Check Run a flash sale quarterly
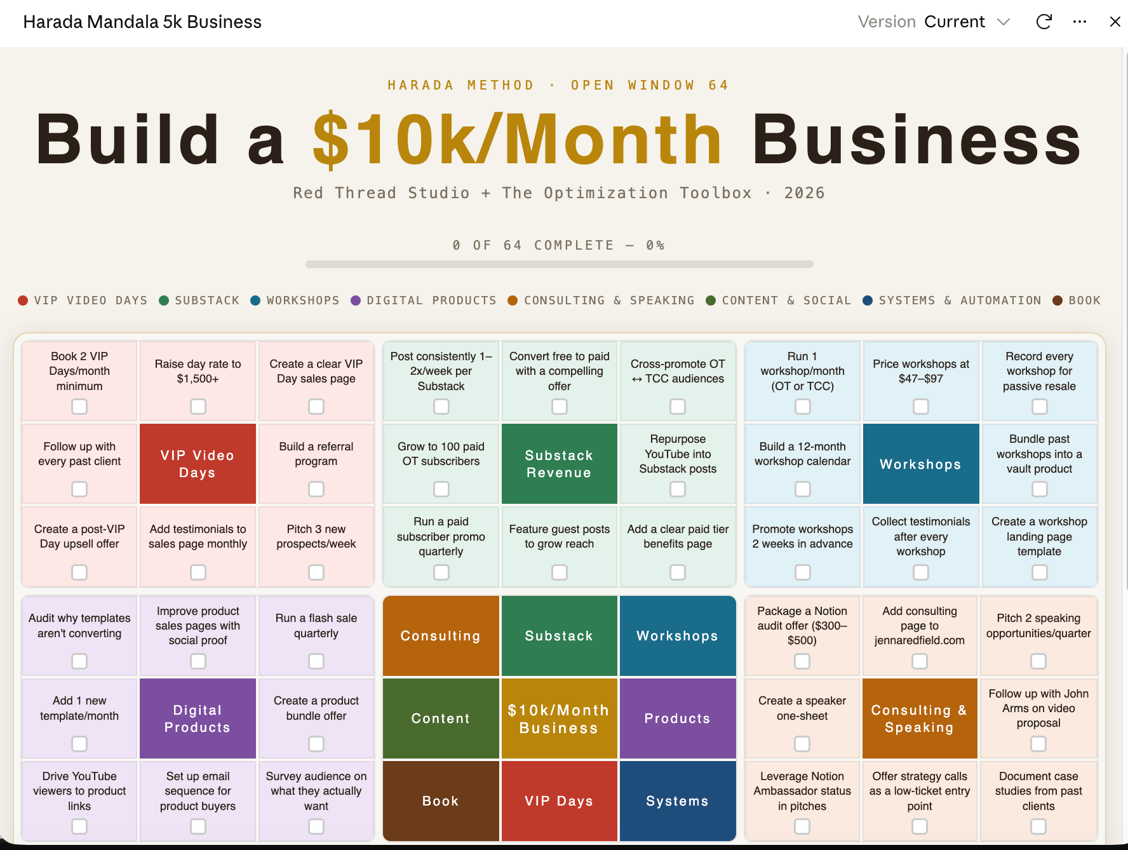Screen dimensions: 1128x850 [316, 661]
